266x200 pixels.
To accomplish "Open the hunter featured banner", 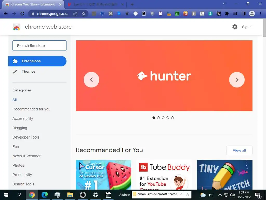I will point(164,76).
